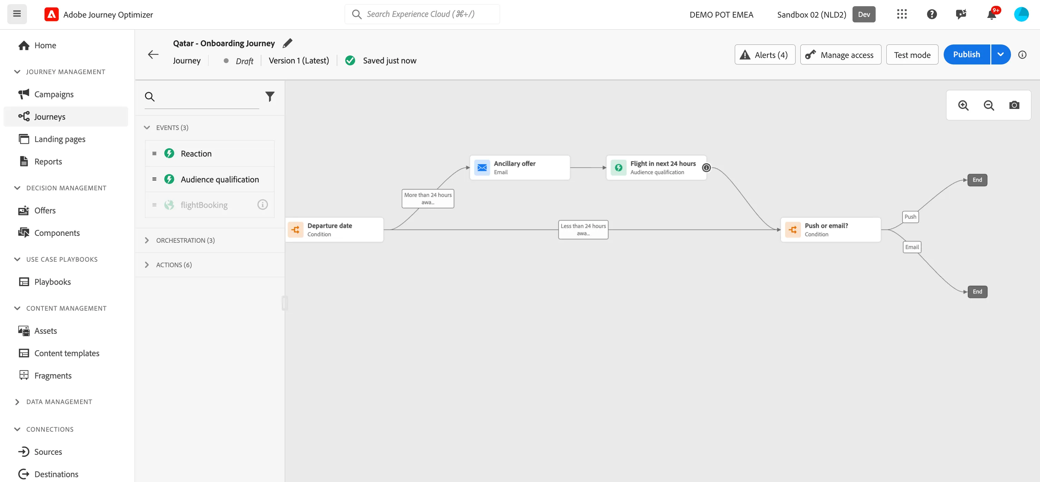Select Flight in next 24 hours node icon
This screenshot has height=482, width=1040.
[x=618, y=168]
